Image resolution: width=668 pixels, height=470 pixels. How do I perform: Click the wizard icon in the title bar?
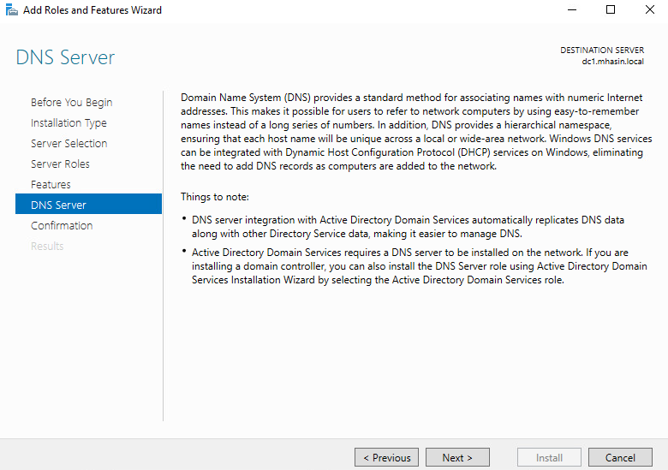11,10
